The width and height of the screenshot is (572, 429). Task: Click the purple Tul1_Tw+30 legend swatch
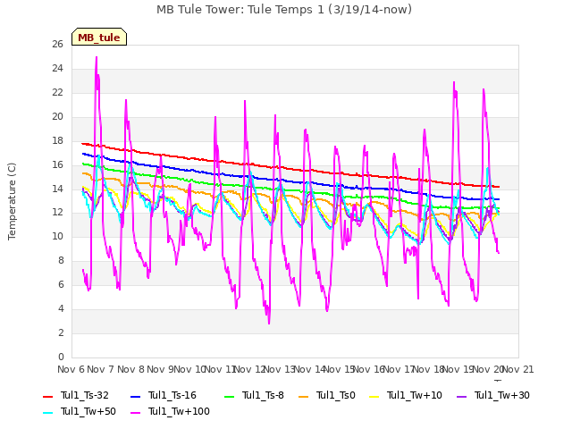[x=461, y=396]
